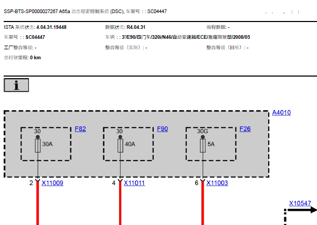Click the SSP-BTS-SP0000027267 document title
317x225 pixels.
(85, 12)
